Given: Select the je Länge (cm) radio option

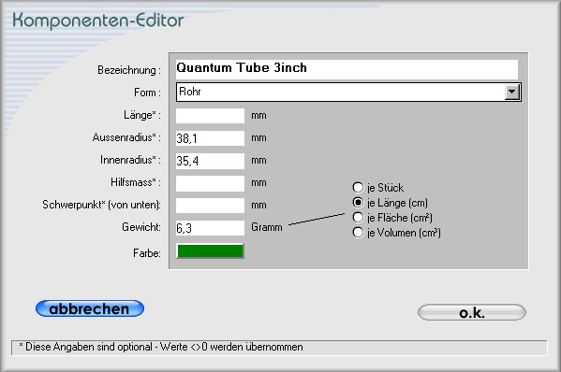Looking at the screenshot, I should [x=358, y=203].
